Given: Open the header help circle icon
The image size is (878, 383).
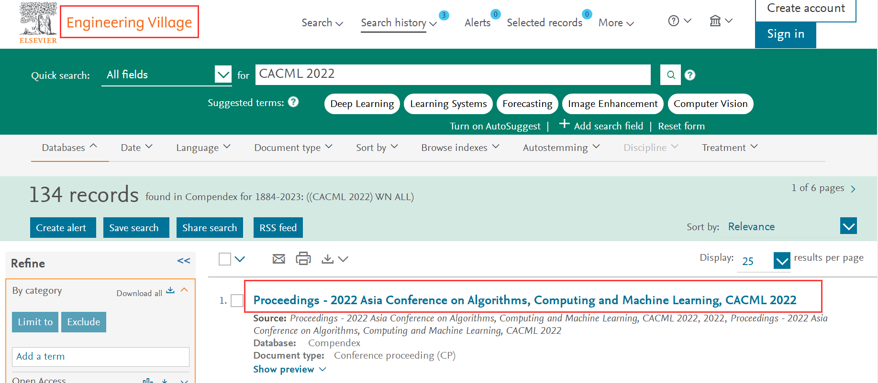Looking at the screenshot, I should [674, 21].
